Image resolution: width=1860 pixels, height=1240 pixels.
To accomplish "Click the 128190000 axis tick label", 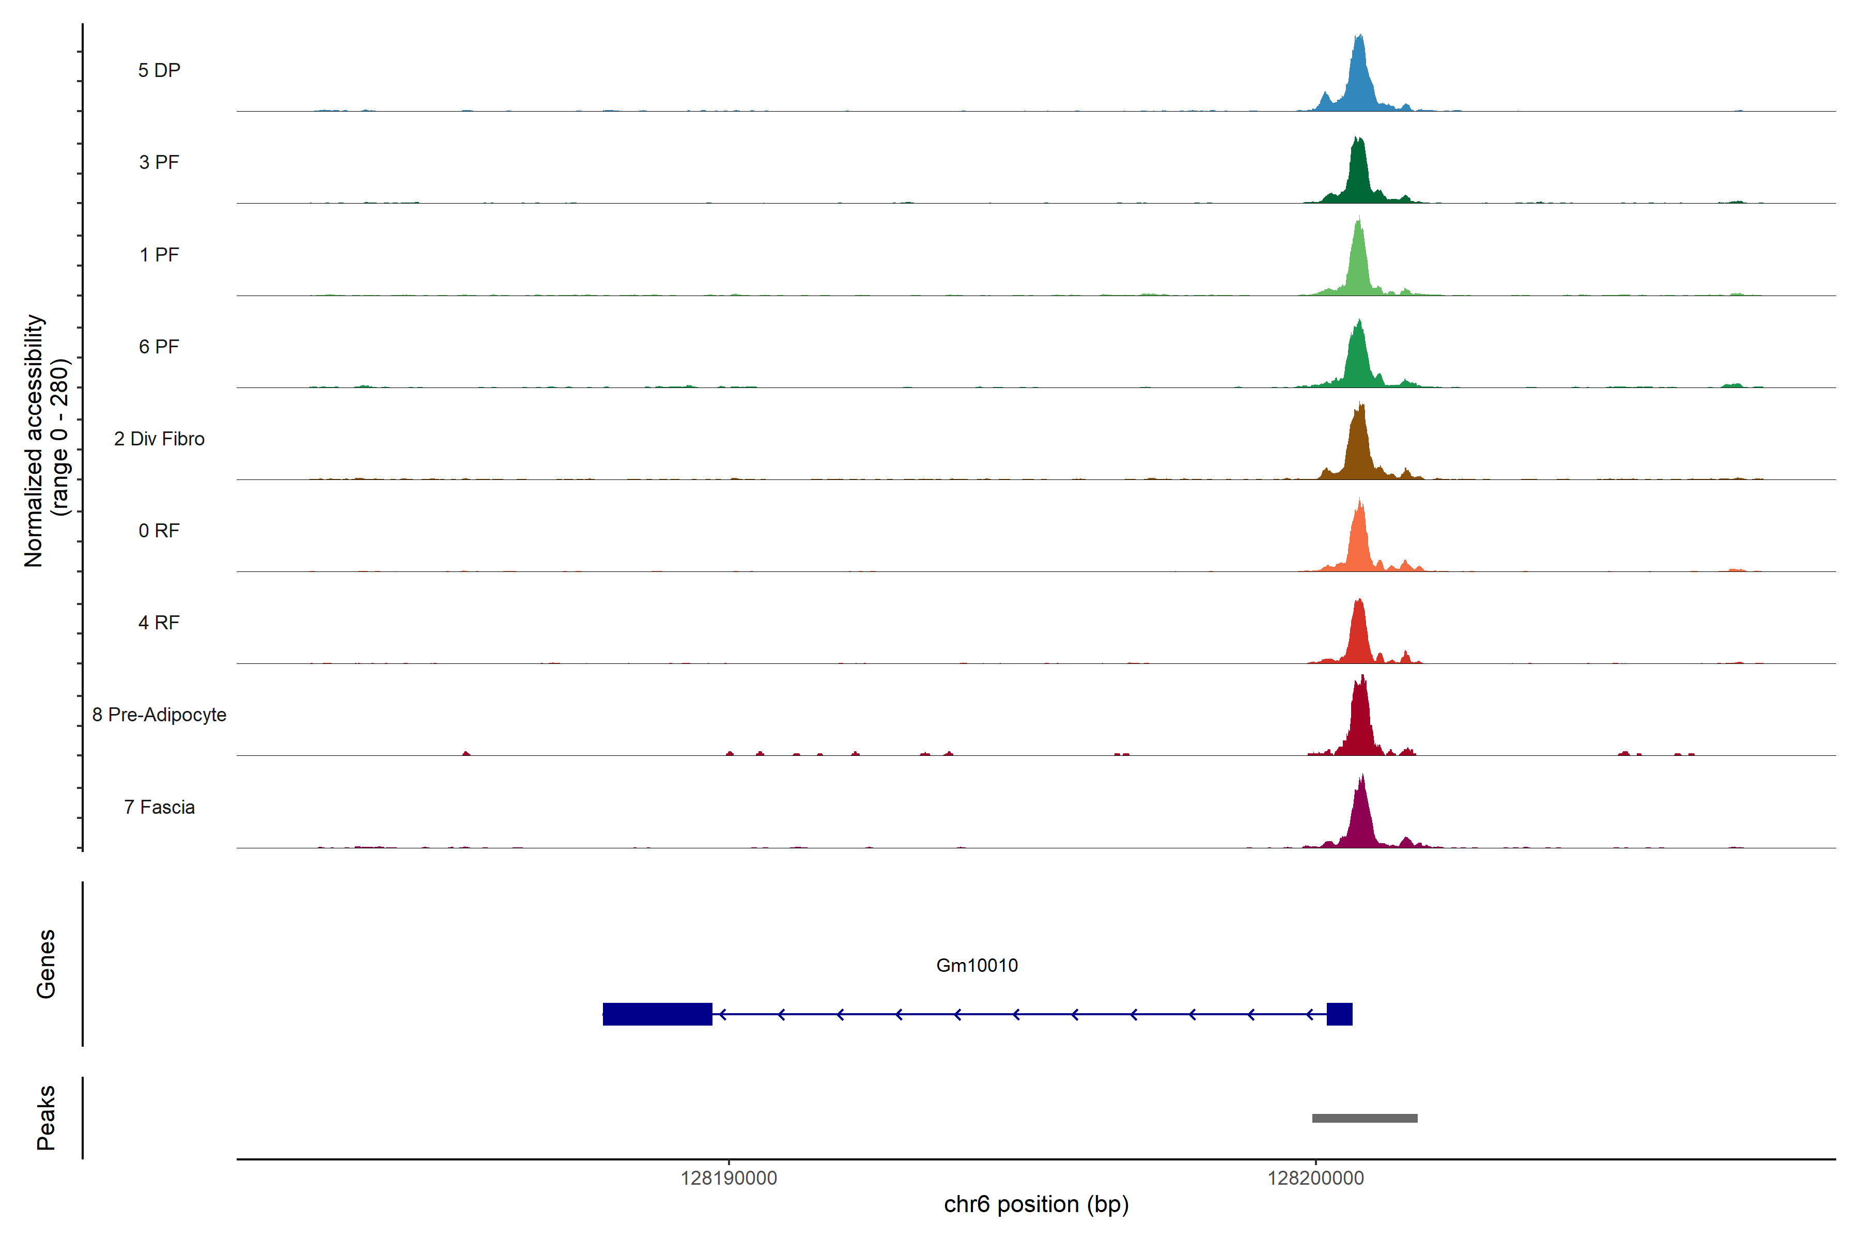I will pyautogui.click(x=729, y=1179).
